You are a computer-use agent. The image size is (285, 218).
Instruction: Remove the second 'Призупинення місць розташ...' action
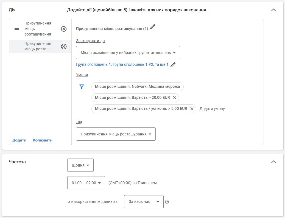click(x=64, y=47)
